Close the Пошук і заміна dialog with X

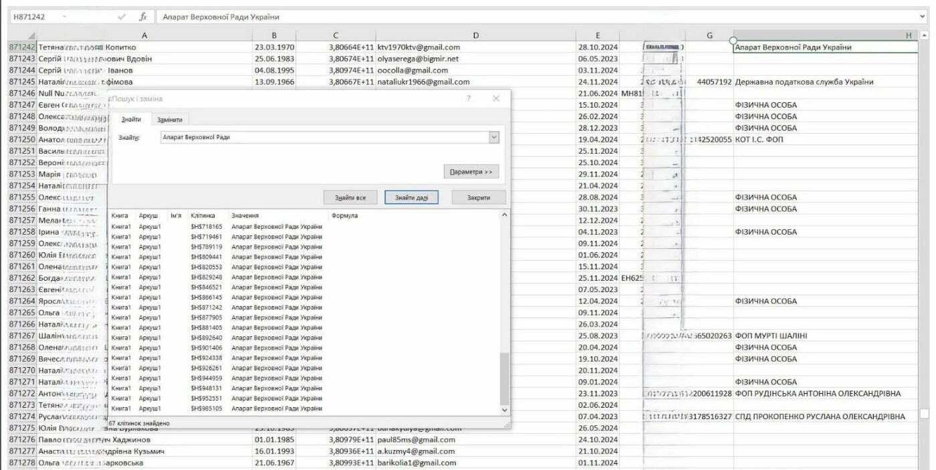click(496, 98)
